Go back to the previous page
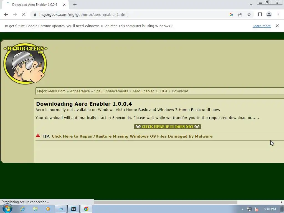The width and height of the screenshot is (284, 213). [6, 14]
